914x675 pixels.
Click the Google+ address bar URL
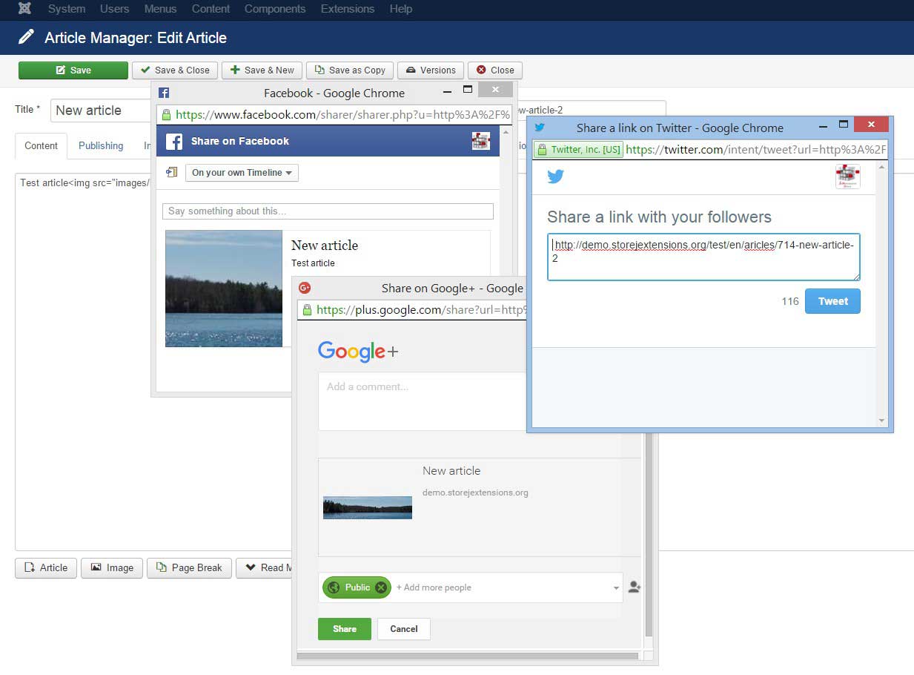[421, 310]
